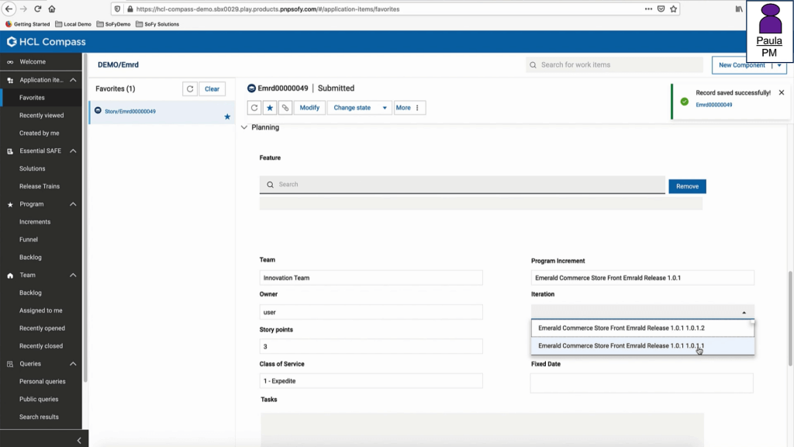Click the record refresh icon beside star
The image size is (794, 447).
click(254, 108)
